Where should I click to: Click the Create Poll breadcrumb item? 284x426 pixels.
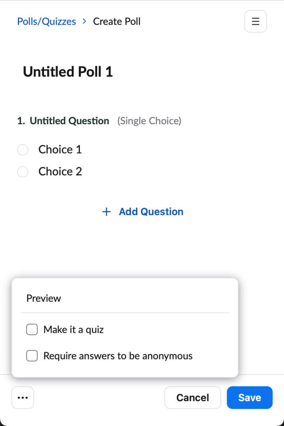coord(116,21)
